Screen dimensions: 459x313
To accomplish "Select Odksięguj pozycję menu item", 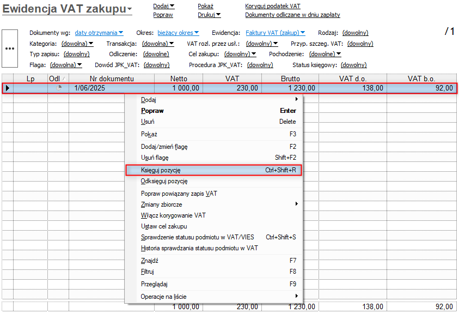I will click(213, 181).
